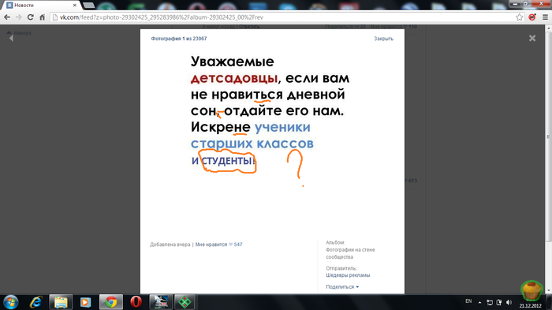Click the green diamond taskbar icon
This screenshot has width=552, height=310.
pos(185,302)
